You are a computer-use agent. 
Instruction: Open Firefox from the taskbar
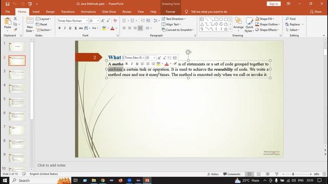(120, 180)
